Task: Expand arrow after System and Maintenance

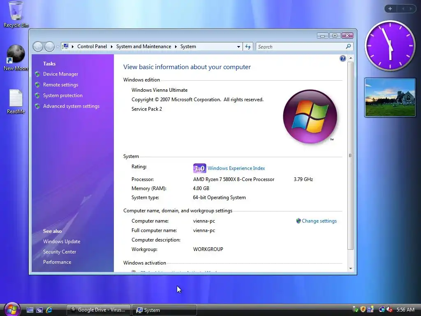Action: 176,46
